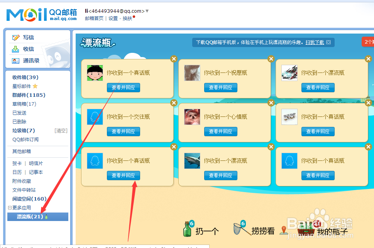Open 收件箱(39) folder

tap(25, 77)
